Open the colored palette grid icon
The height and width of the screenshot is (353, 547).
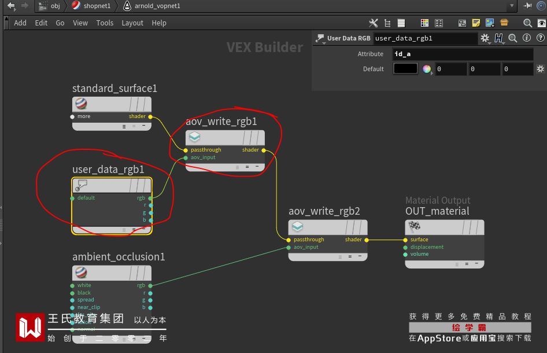coord(424,23)
